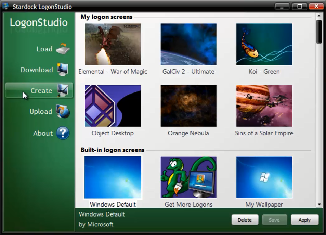Select the Elemental - War of Magic logon screen
Image resolution: width=326 pixels, height=235 pixels.
pos(113,44)
